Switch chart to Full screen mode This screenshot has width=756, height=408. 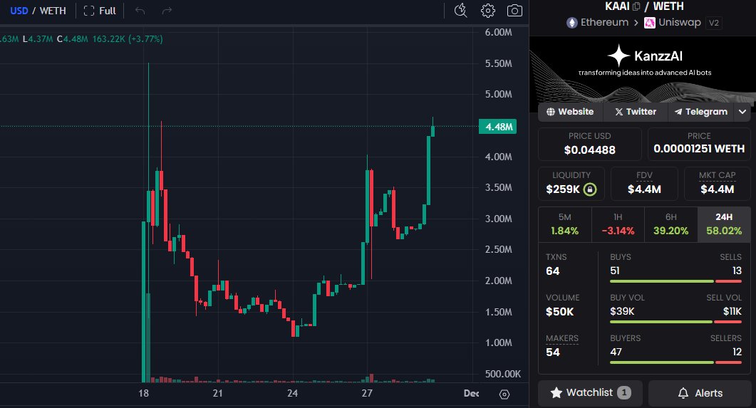(x=100, y=11)
